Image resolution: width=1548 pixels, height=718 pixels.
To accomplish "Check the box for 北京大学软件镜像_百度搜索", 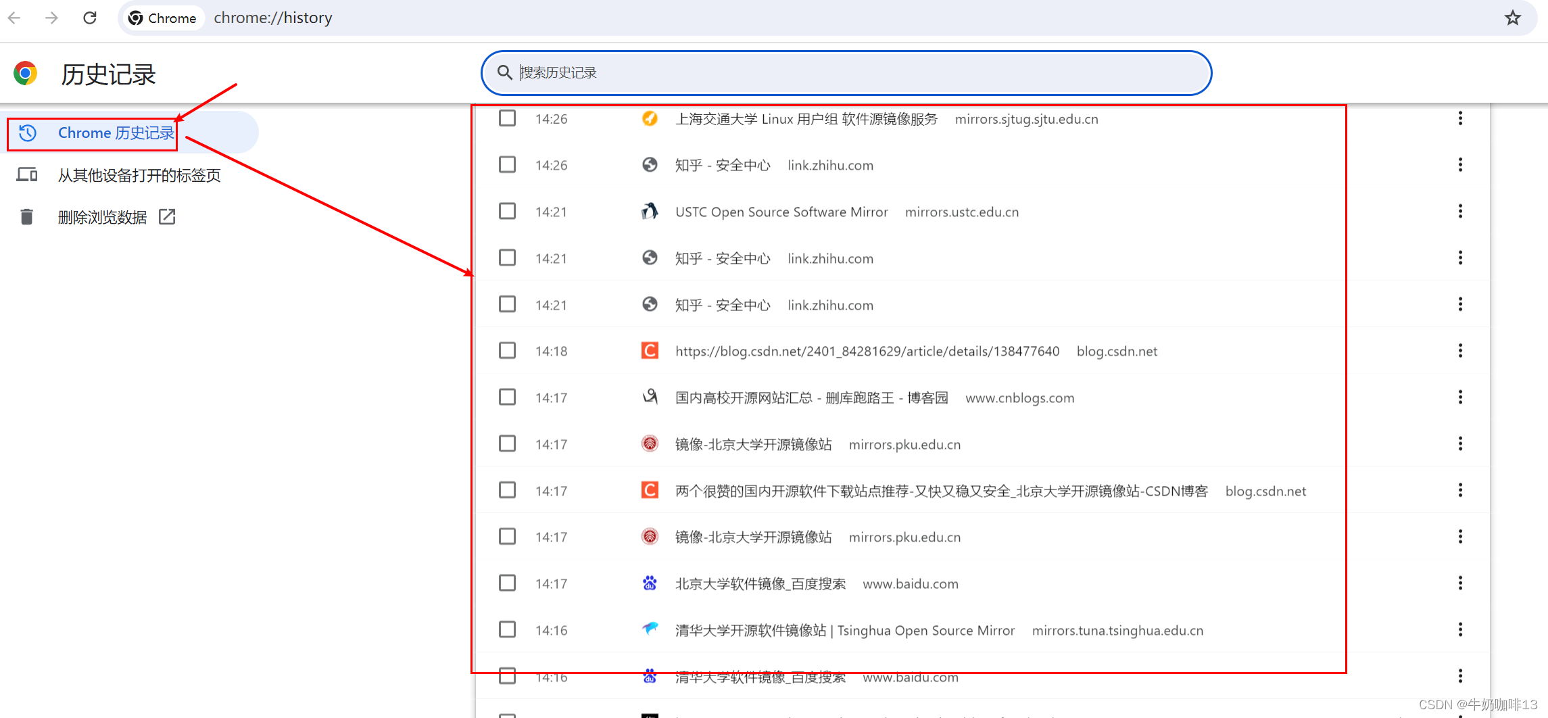I will (507, 583).
